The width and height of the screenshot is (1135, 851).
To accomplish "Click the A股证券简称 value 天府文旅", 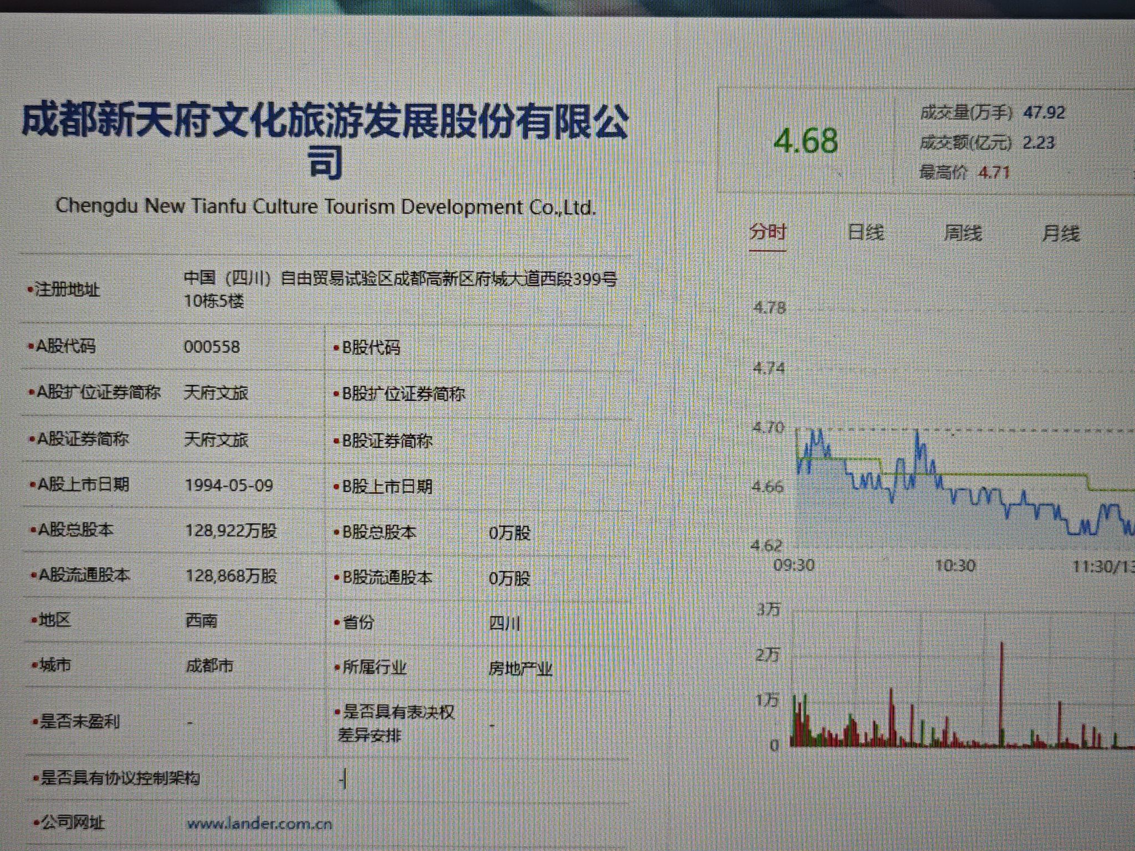I will click(216, 440).
